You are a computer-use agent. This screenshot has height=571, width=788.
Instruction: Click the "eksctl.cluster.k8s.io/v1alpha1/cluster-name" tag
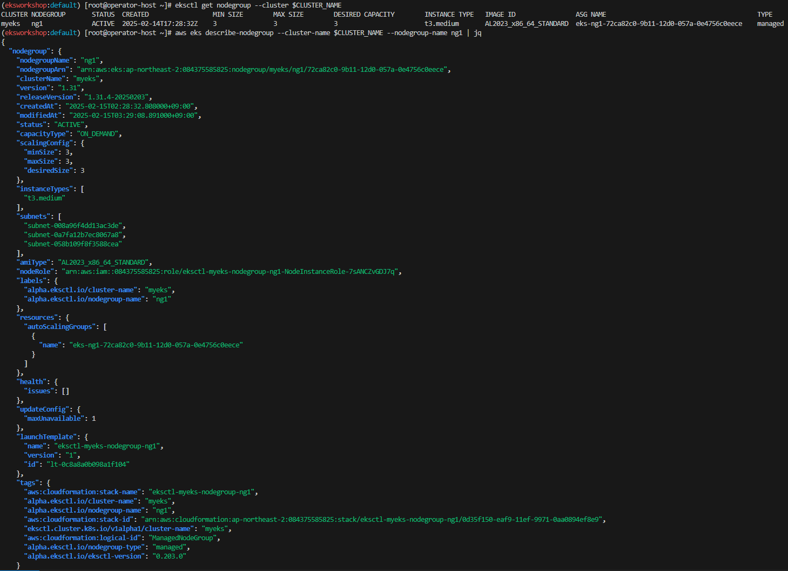[x=128, y=529]
